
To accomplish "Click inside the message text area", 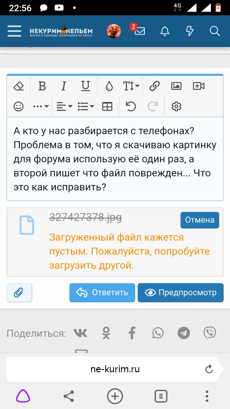I will tap(115, 159).
